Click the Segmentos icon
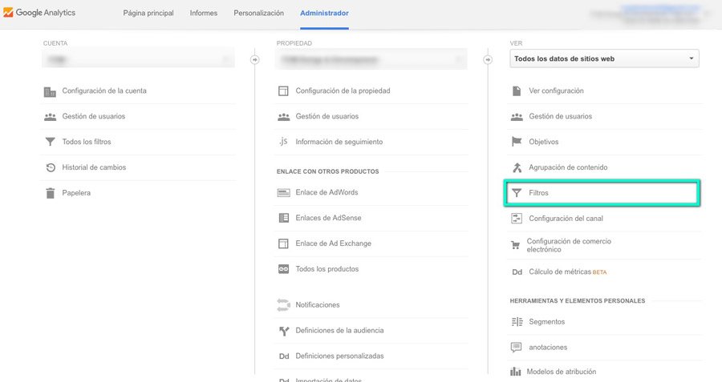 tap(517, 322)
